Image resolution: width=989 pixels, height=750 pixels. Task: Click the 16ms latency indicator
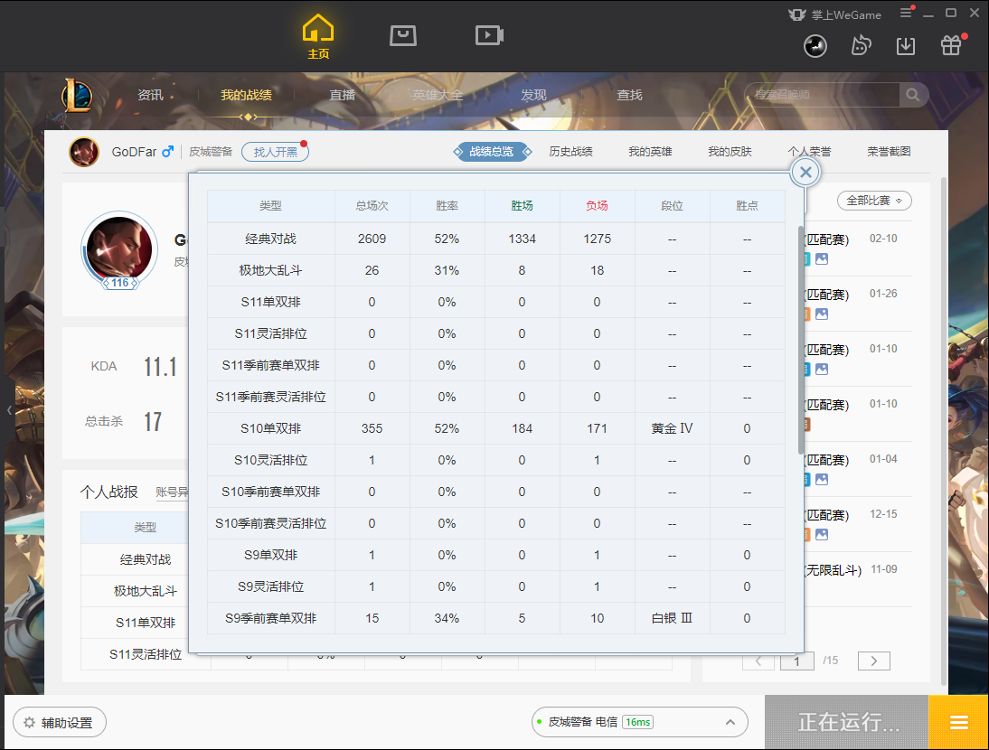click(x=637, y=722)
